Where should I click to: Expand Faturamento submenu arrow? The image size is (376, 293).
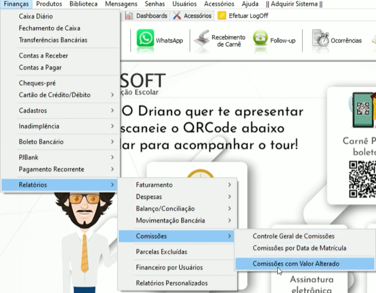click(230, 185)
